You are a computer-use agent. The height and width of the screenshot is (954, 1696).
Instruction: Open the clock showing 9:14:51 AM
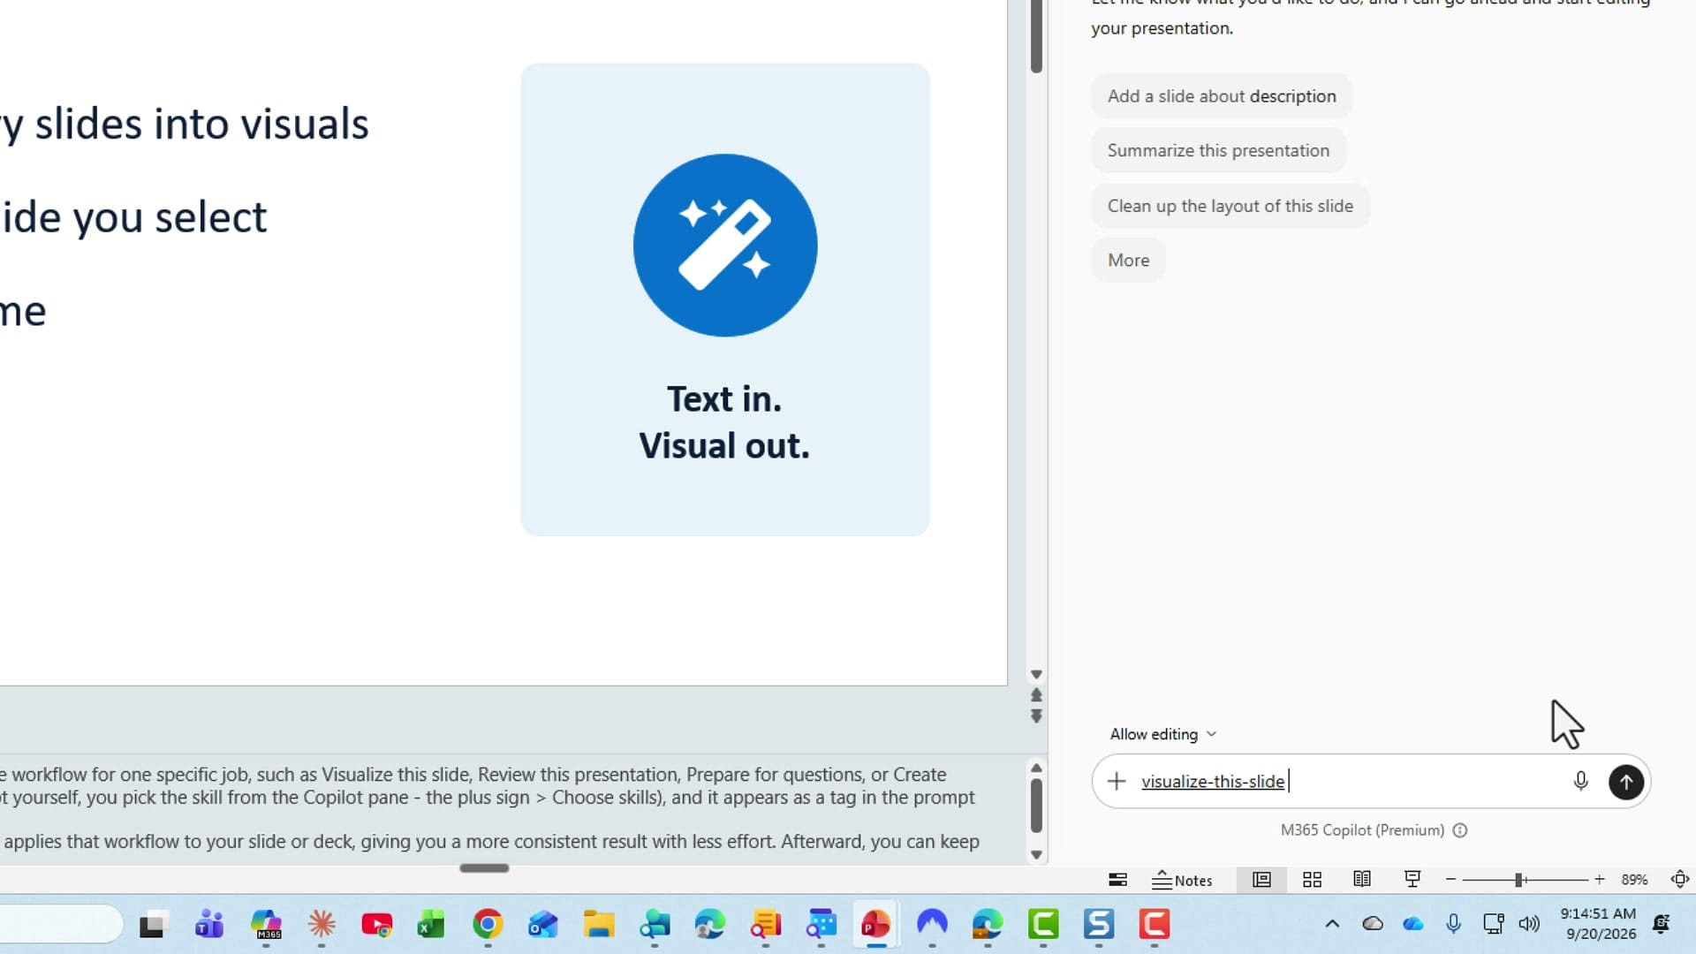tap(1598, 924)
